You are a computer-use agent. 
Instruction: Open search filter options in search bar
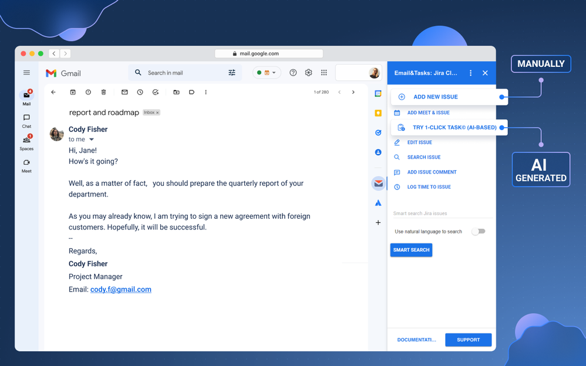point(232,73)
